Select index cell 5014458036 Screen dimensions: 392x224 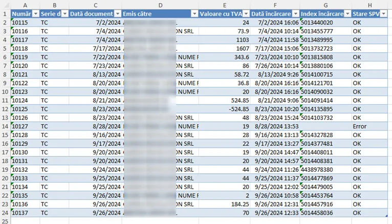(x=325, y=213)
